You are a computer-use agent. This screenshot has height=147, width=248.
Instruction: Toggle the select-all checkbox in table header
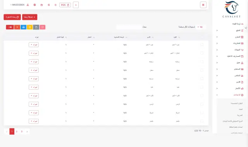(202, 37)
